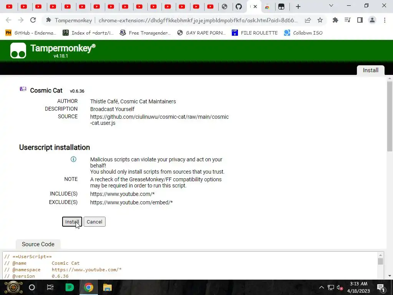
Task: Select the Install tab in the black bar
Action: [x=371, y=70]
